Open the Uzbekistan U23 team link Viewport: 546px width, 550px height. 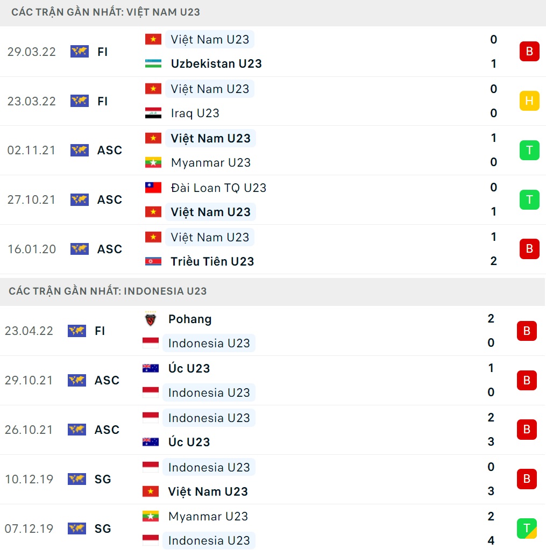pyautogui.click(x=216, y=63)
